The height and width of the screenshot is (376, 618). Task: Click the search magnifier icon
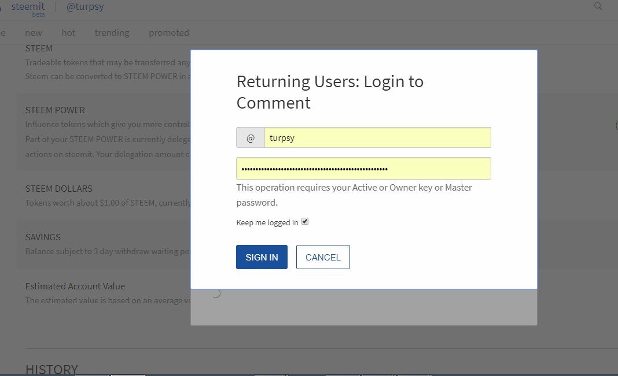click(598, 6)
